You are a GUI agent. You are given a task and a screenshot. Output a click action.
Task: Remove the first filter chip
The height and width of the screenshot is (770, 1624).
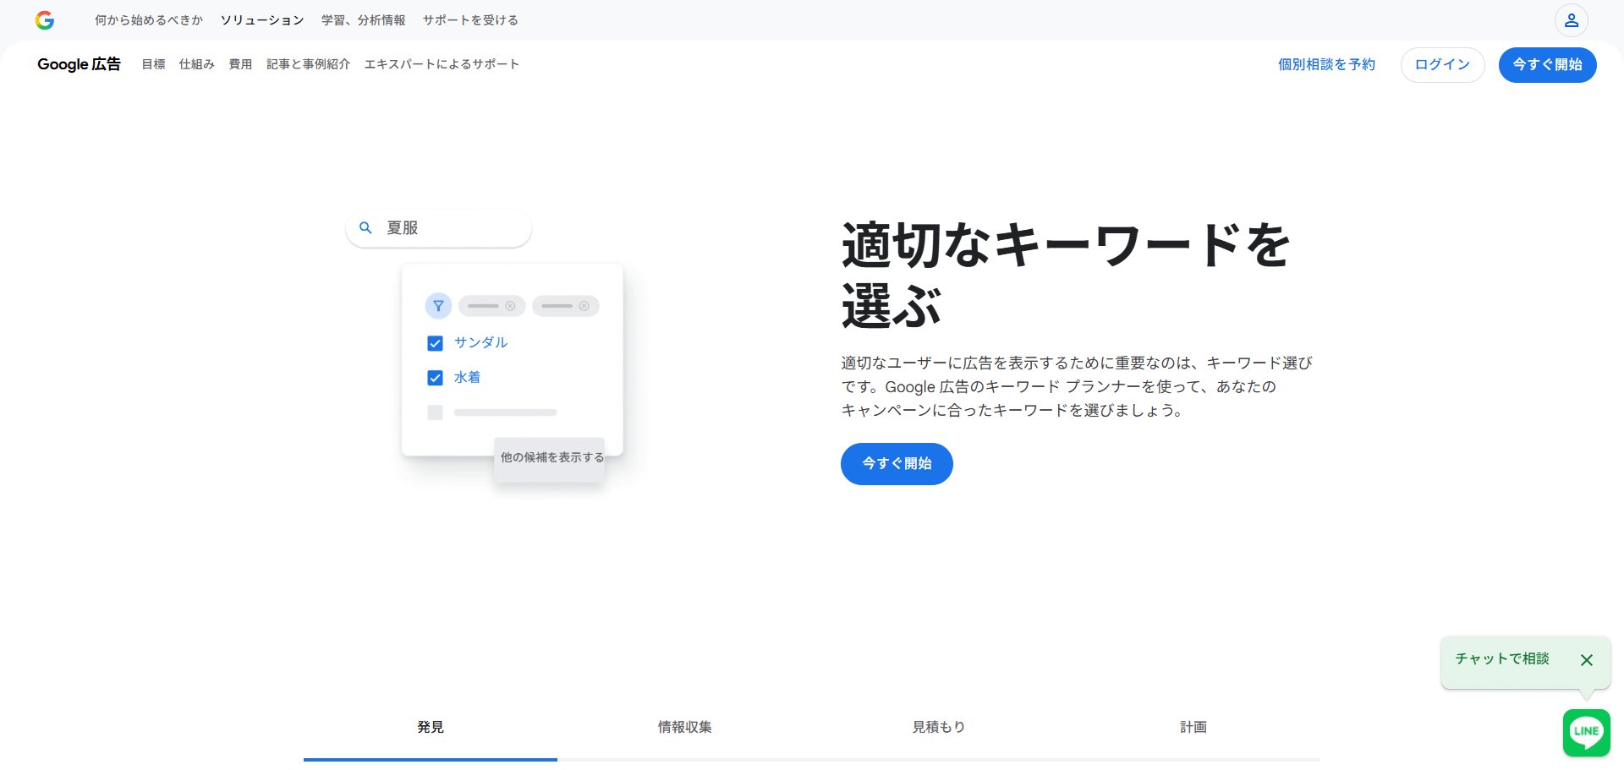tap(510, 306)
